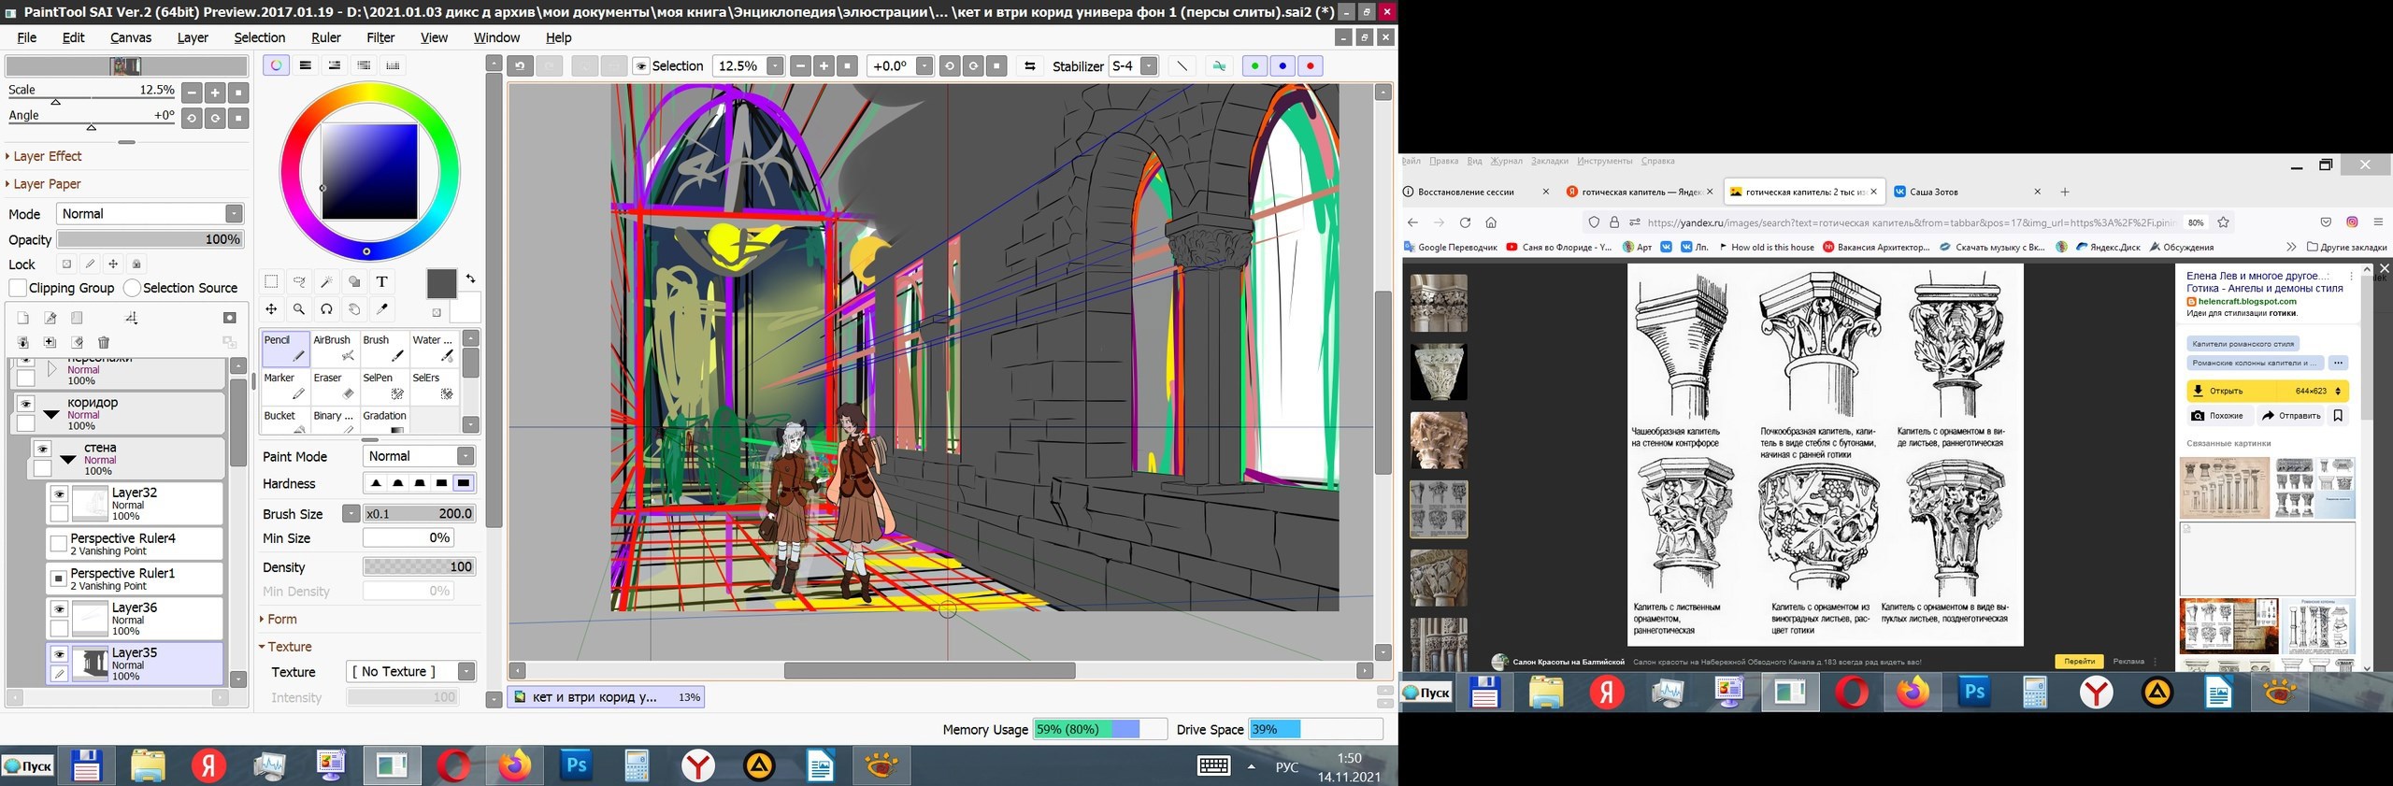Open the Brush Size multiplier dropdown
The height and width of the screenshot is (786, 2393).
click(x=351, y=513)
